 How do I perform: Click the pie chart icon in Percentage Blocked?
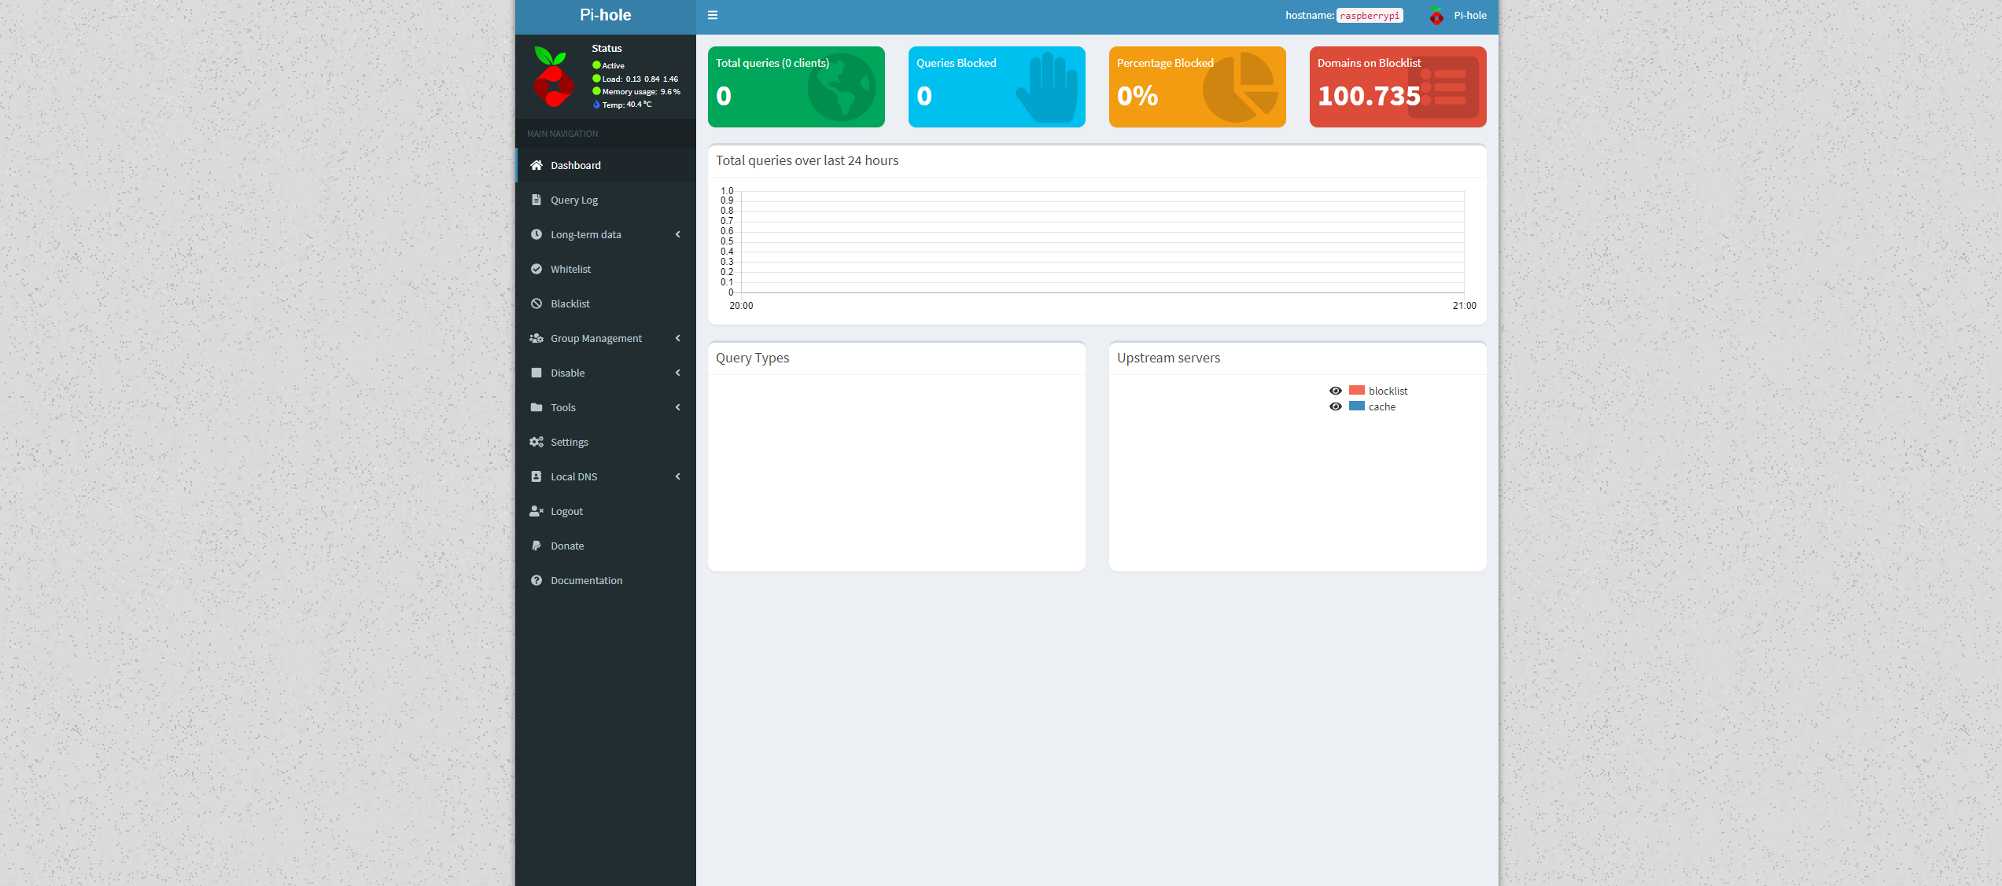(x=1240, y=87)
